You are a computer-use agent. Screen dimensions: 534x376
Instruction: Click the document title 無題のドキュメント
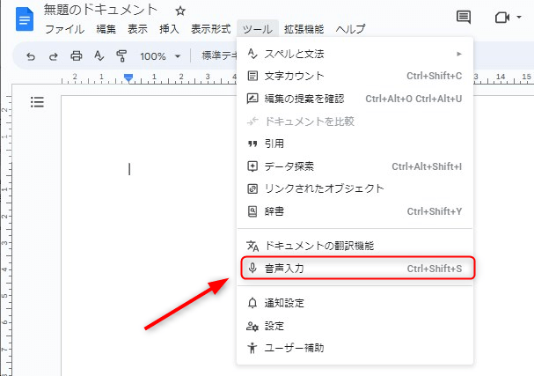[100, 11]
